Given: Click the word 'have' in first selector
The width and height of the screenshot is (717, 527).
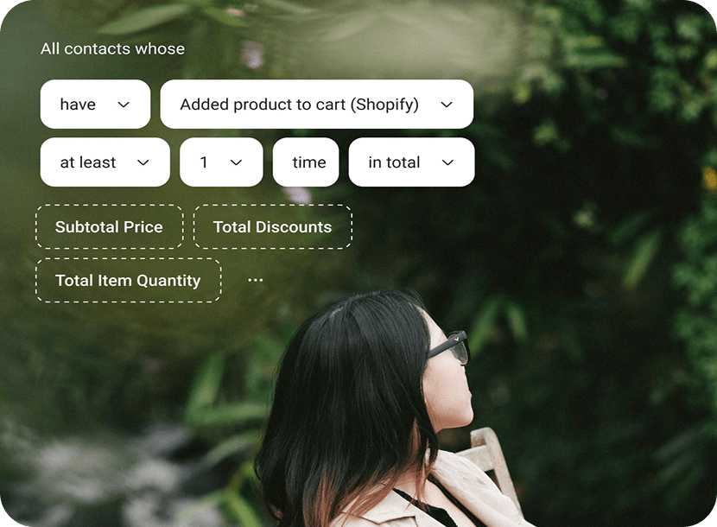Looking at the screenshot, I should (x=78, y=105).
